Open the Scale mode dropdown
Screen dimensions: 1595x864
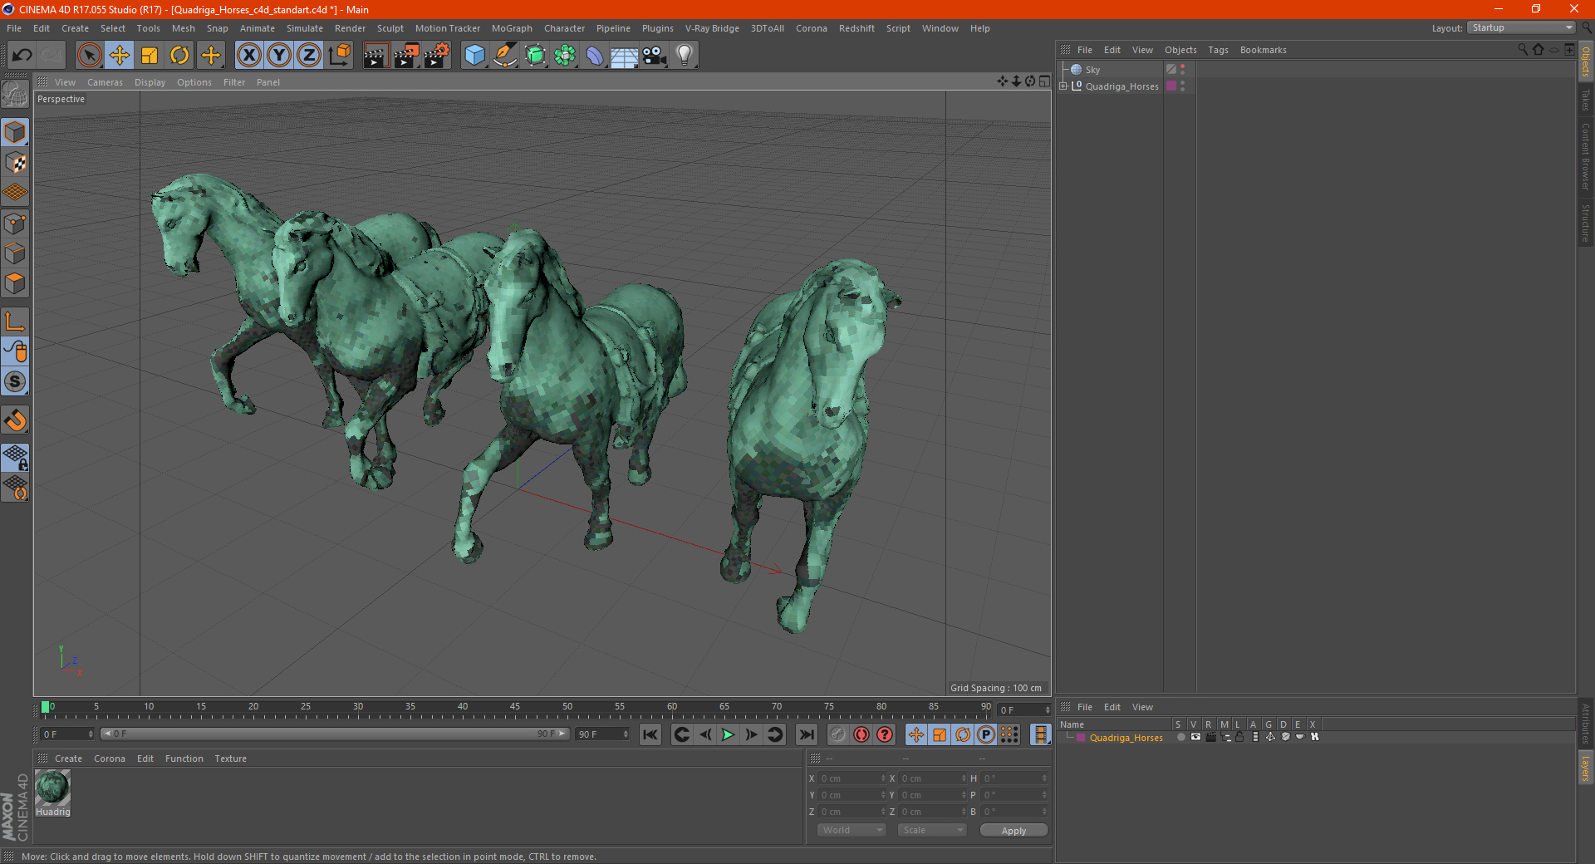tap(932, 830)
